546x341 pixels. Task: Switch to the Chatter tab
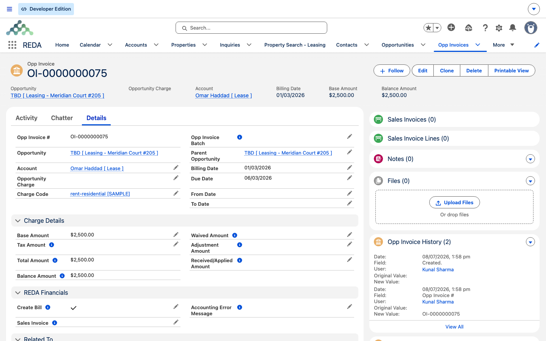tap(62, 118)
